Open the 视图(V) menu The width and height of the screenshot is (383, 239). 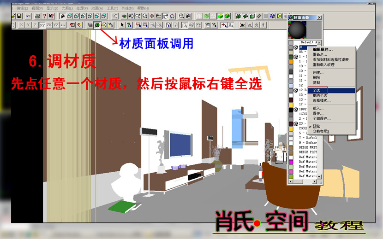pyautogui.click(x=37, y=8)
